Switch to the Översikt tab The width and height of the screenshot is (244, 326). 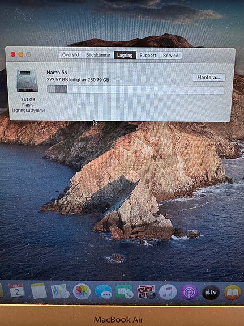point(71,55)
